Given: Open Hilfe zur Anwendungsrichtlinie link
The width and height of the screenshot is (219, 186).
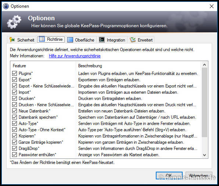Looking at the screenshot, I should pyautogui.click(x=75, y=56).
